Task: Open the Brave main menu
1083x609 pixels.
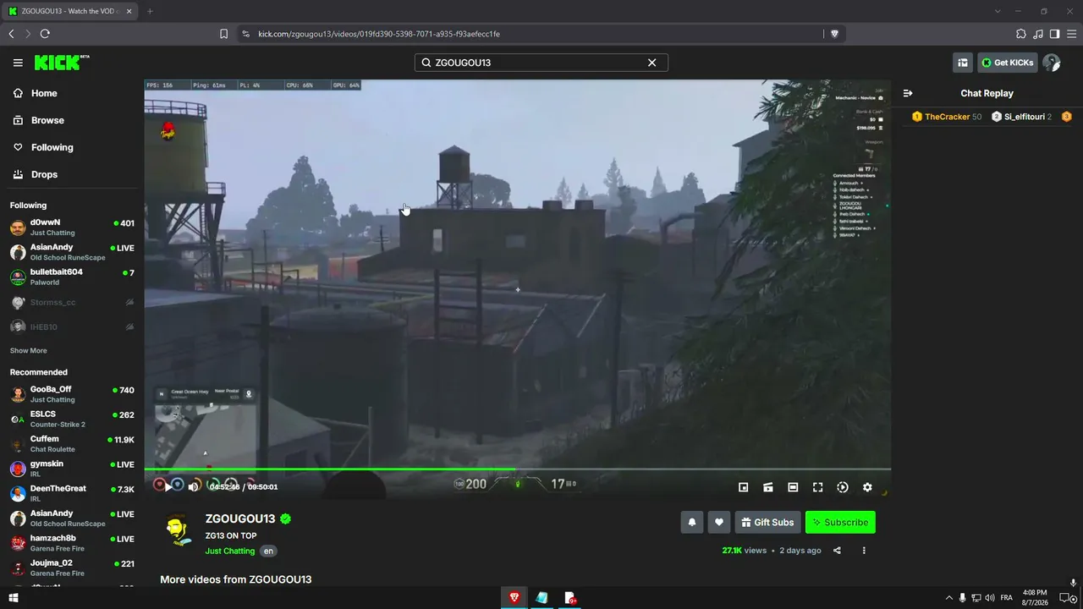Action: [1071, 34]
